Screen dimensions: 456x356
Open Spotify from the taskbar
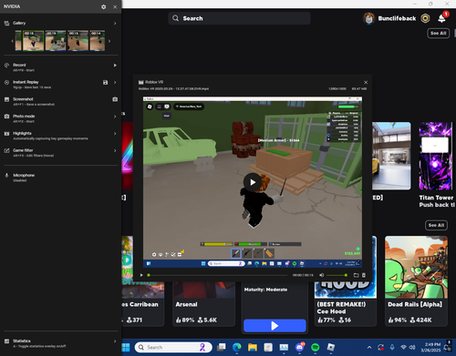316,347
